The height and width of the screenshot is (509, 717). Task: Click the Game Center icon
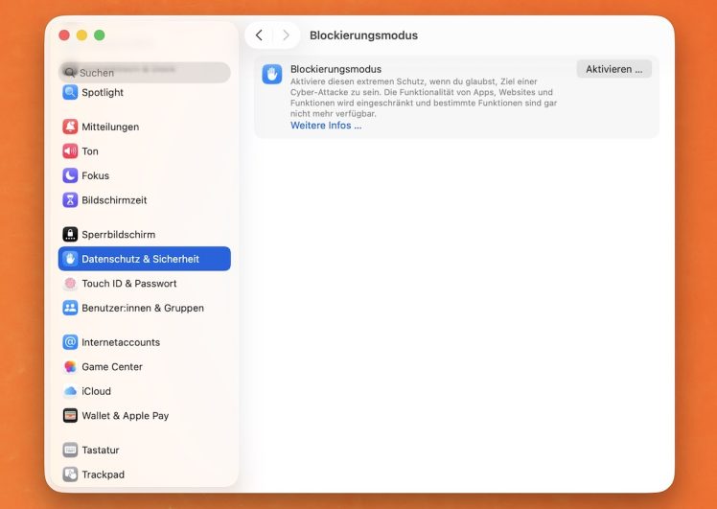tap(70, 367)
